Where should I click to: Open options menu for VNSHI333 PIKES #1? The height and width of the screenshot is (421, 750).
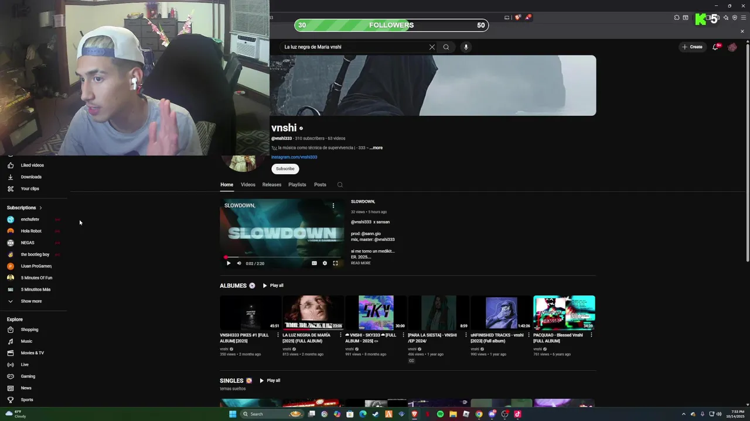tap(278, 335)
